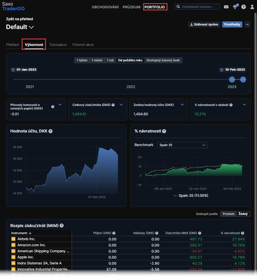Open the lightbulb notifications icon
This screenshot has height=277, width=257.
coord(235,7)
